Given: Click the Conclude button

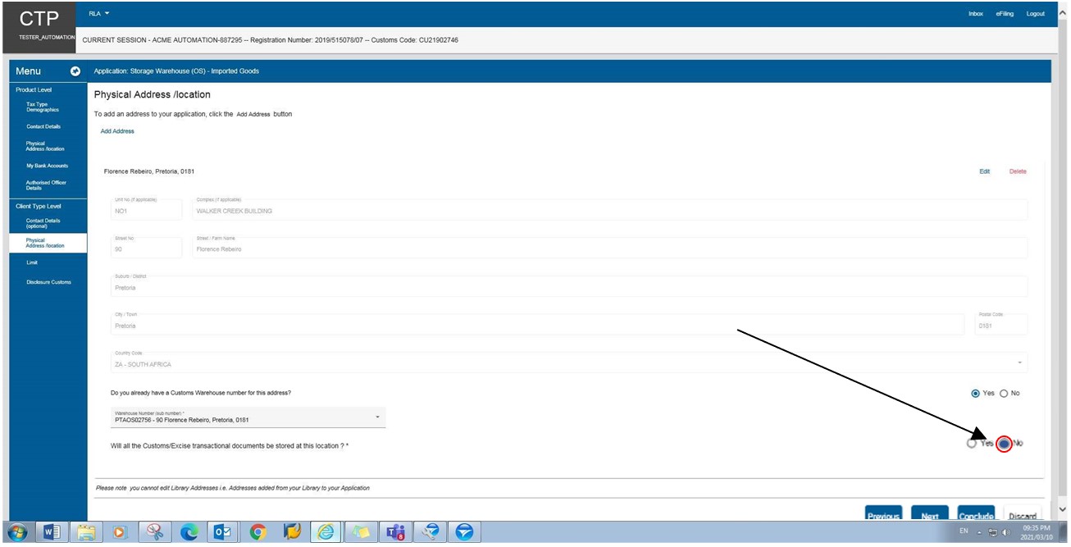Looking at the screenshot, I should point(976,514).
